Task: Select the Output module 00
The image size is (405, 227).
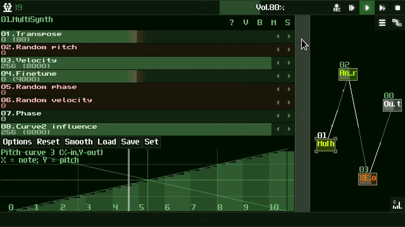Action: tap(392, 105)
